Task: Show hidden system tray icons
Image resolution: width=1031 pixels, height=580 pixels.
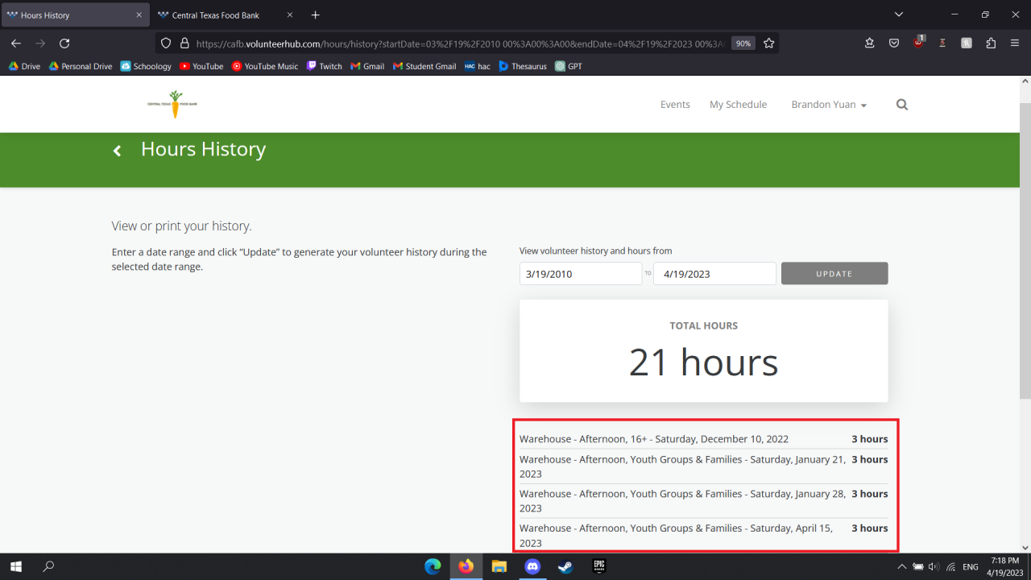Action: (901, 566)
